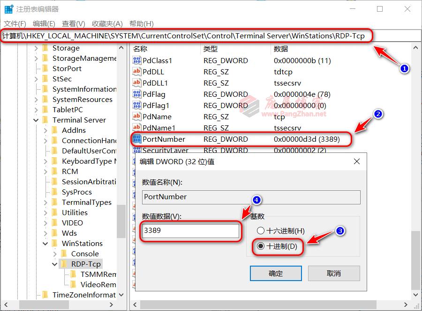Collapse the Terminal Server tree node
The width and height of the screenshot is (422, 311).
point(36,120)
